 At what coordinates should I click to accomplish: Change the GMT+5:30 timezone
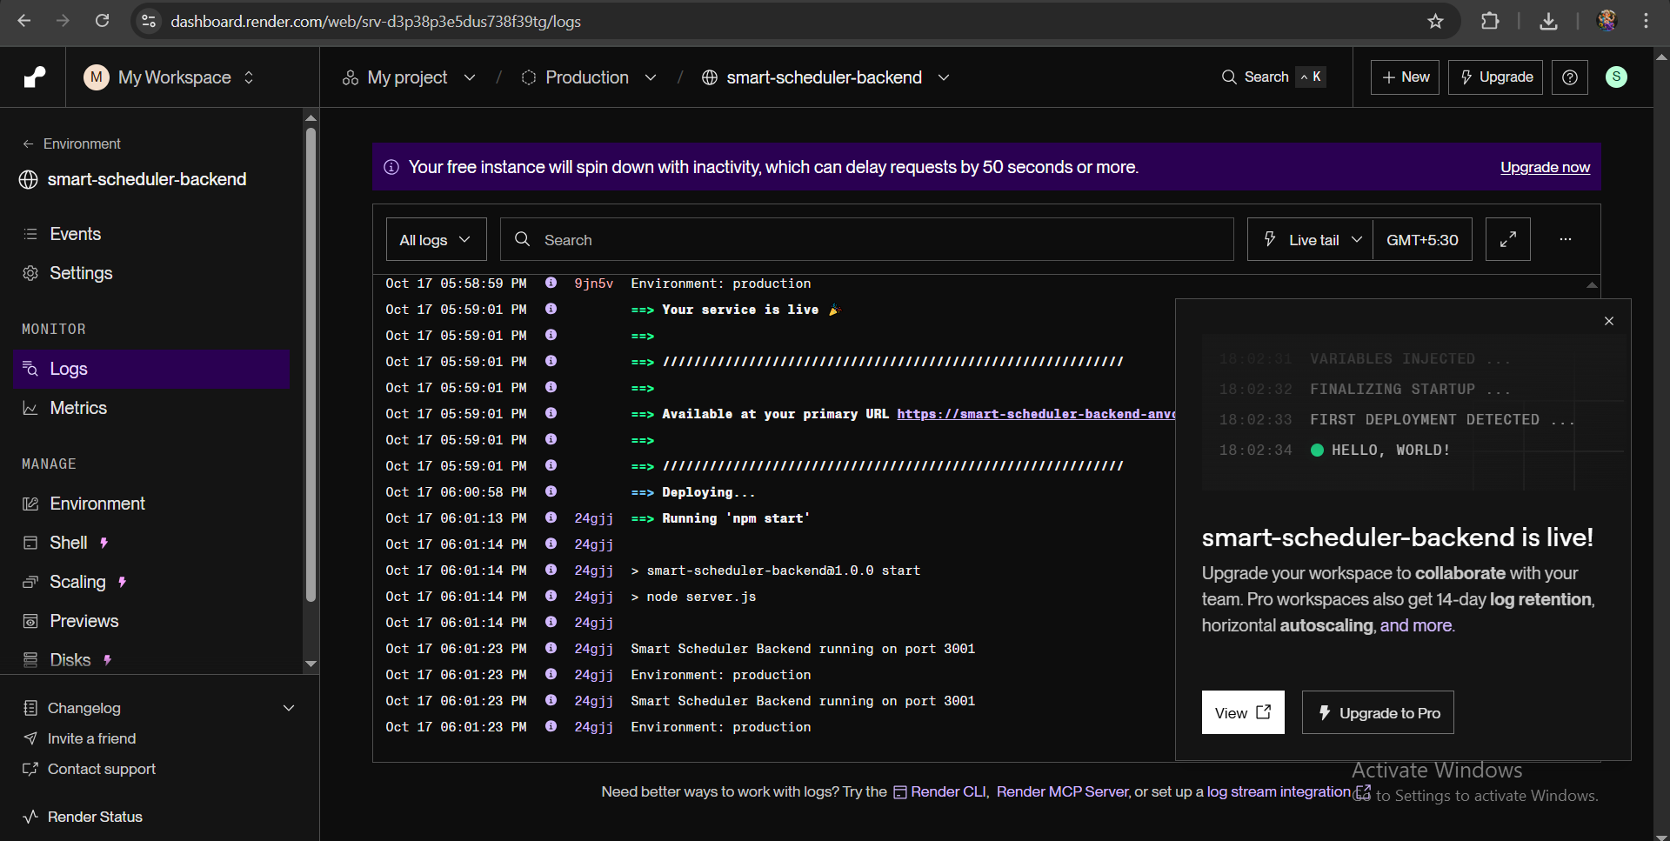1422,239
